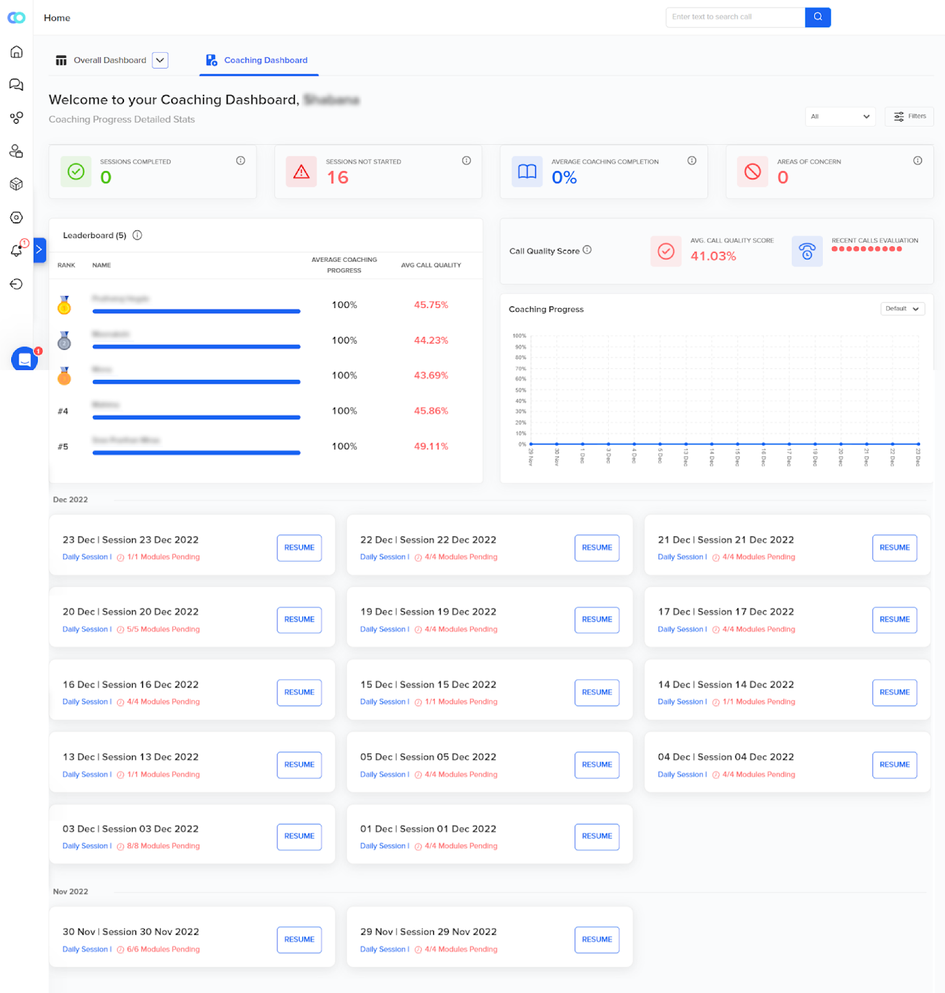Show info icon next to Leaderboard
Image resolution: width=945 pixels, height=993 pixels.
[x=137, y=235]
